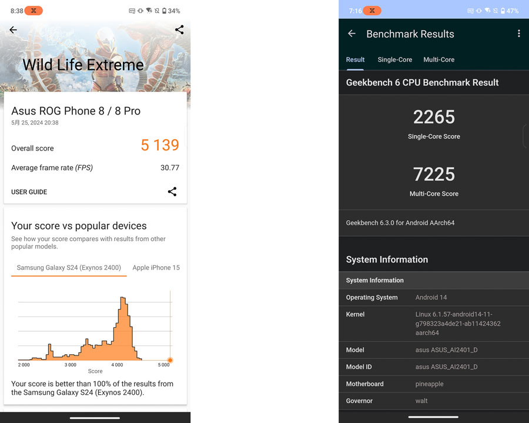This screenshot has height=423, width=529.
Task: Click the 5 139 overall score value
Action: (160, 145)
